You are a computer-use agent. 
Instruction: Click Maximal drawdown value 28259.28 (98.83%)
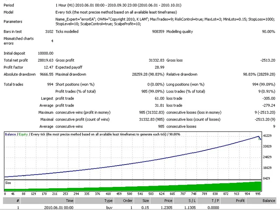[148, 74]
